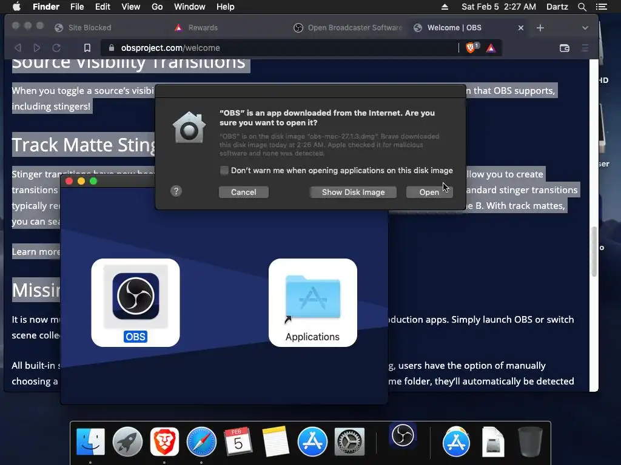Reload the OBS welcome page
Screen dimensions: 621x465
coord(56,48)
